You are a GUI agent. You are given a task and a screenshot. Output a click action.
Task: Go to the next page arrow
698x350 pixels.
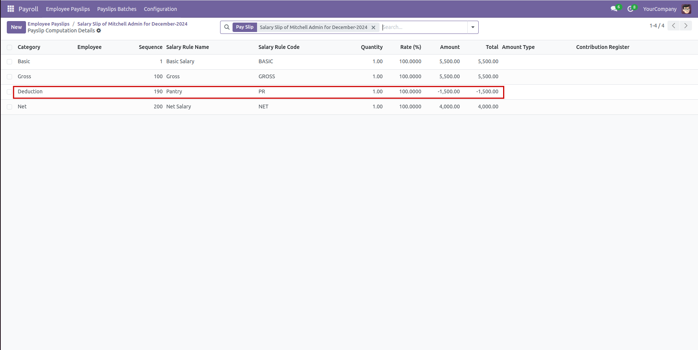[686, 26]
